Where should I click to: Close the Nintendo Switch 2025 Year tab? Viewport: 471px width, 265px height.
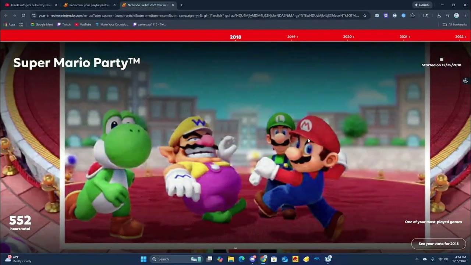[x=173, y=5]
